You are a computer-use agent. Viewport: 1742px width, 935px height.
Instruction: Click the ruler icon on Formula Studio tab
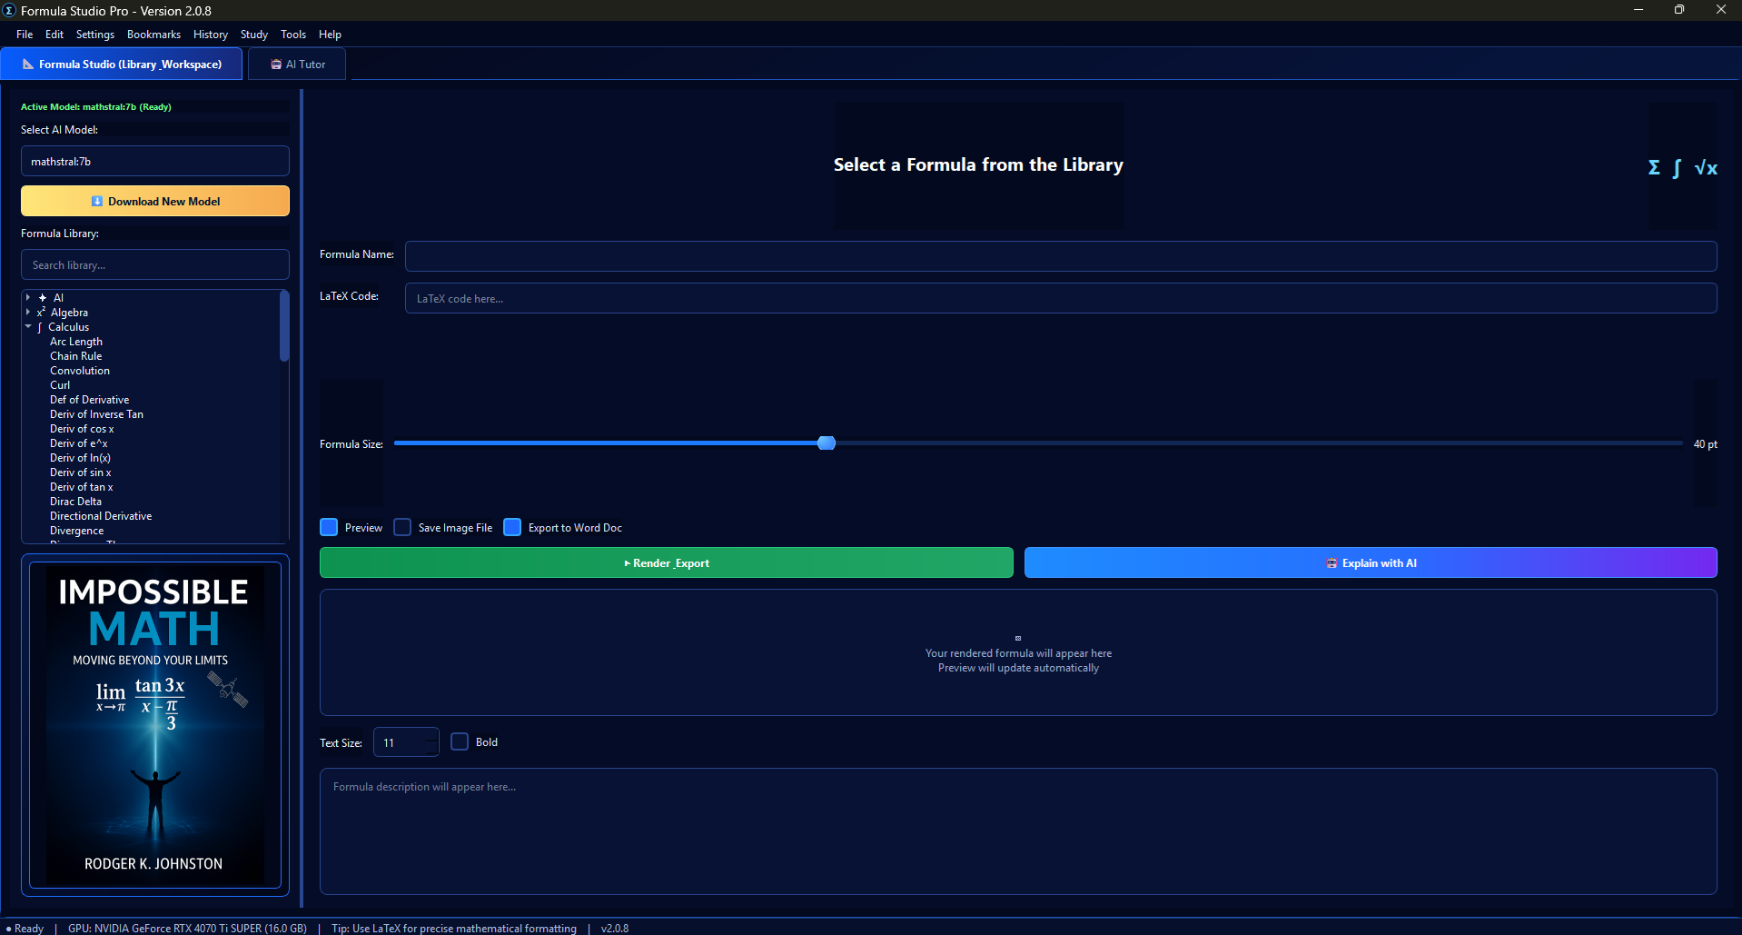[x=28, y=65]
